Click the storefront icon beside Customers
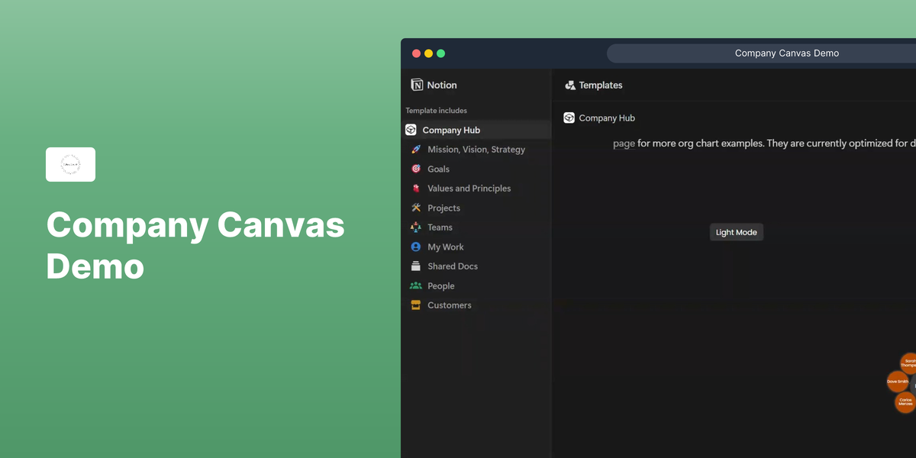This screenshot has height=458, width=916. 416,305
